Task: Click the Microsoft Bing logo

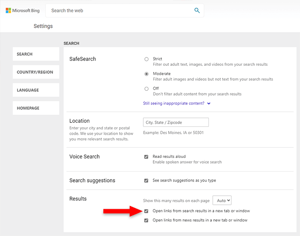Action: tap(23, 11)
